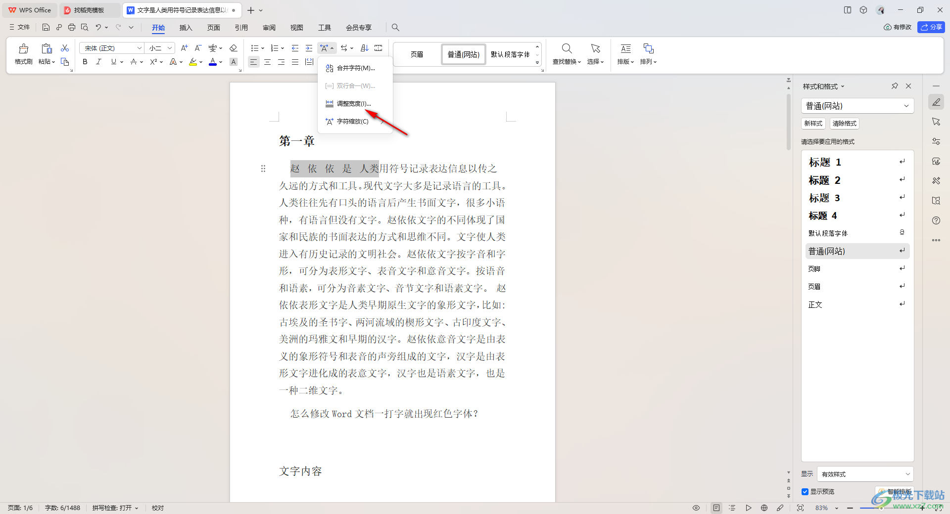Image resolution: width=950 pixels, height=514 pixels.
Task: Open the font size 小二 dropdown
Action: click(170, 48)
